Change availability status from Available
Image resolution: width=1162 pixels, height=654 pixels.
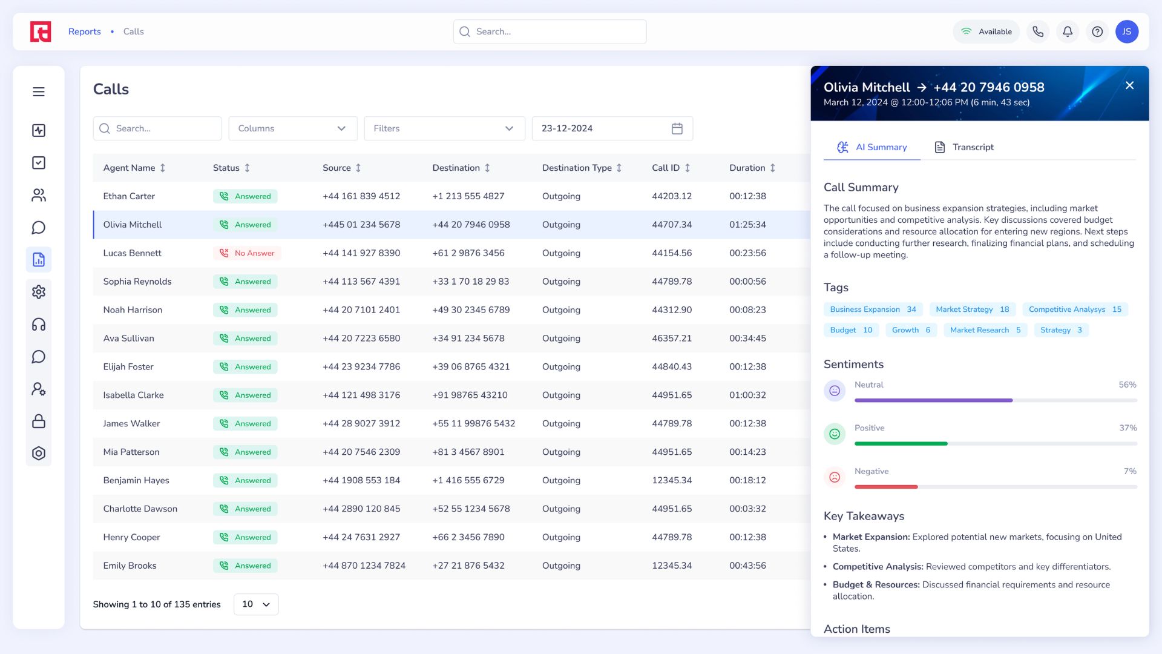tap(986, 31)
